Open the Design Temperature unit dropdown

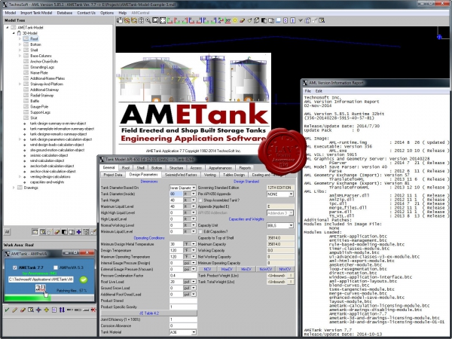click(x=194, y=250)
